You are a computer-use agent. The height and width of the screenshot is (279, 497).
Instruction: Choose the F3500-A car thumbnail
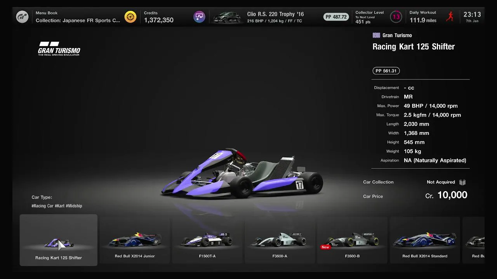click(280, 240)
